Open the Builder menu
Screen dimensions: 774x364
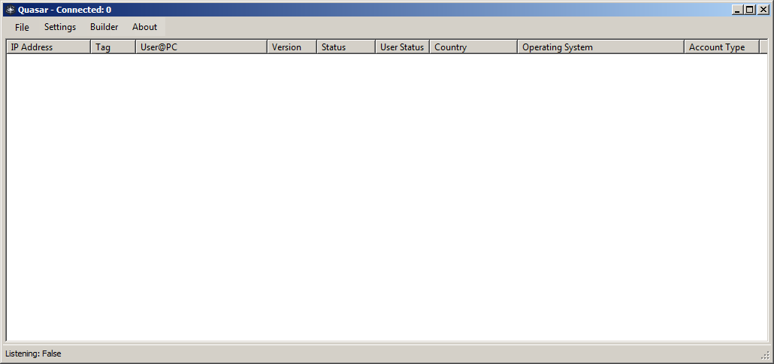[104, 27]
